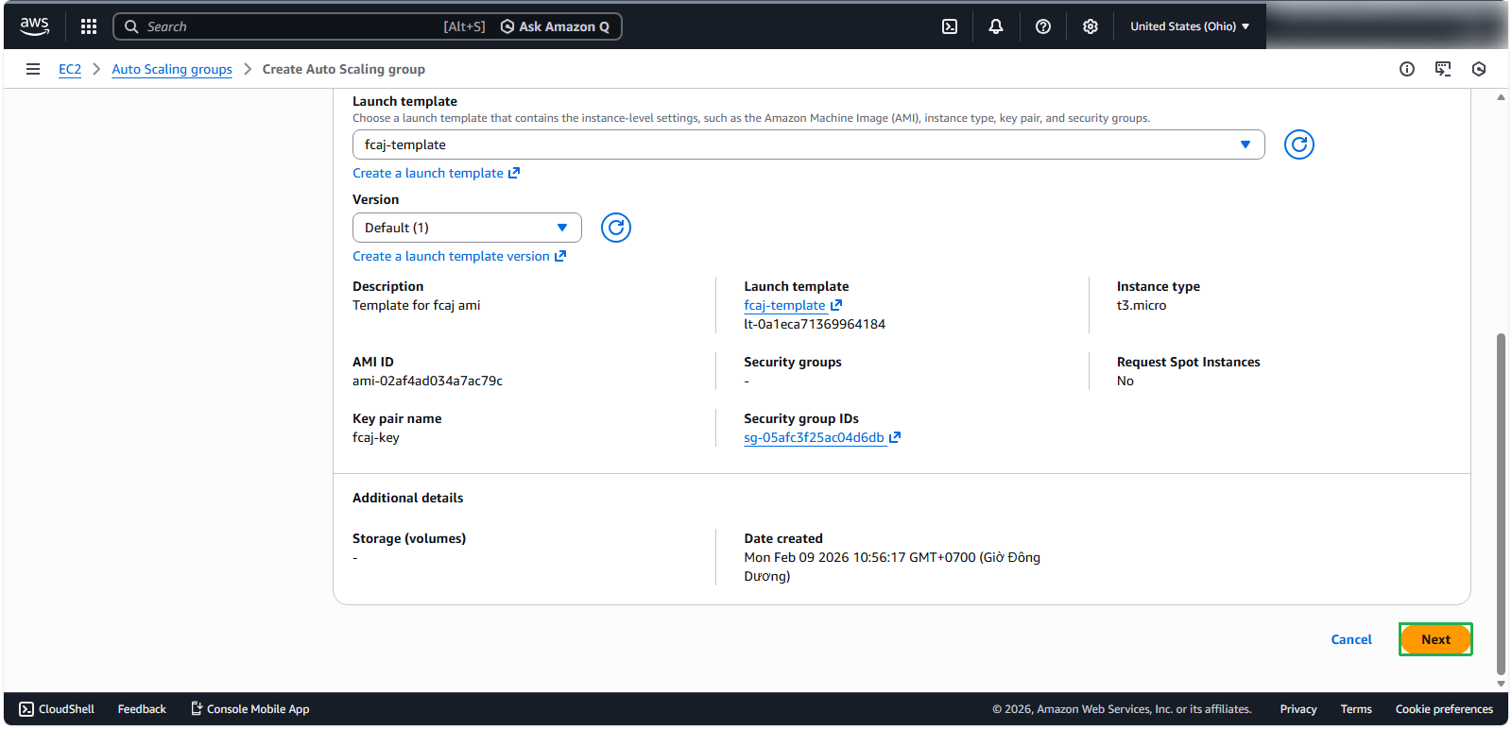Open the info panel icon
The image size is (1512, 729).
point(1407,69)
